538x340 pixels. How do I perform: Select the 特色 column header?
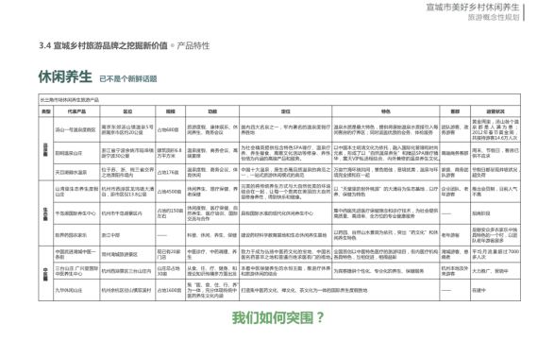click(x=386, y=111)
